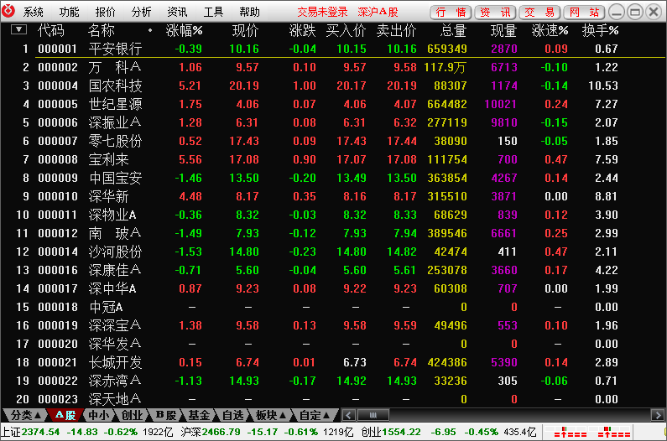The height and width of the screenshot is (441, 667).
Task: Open the 分析 menu
Action: pos(141,12)
